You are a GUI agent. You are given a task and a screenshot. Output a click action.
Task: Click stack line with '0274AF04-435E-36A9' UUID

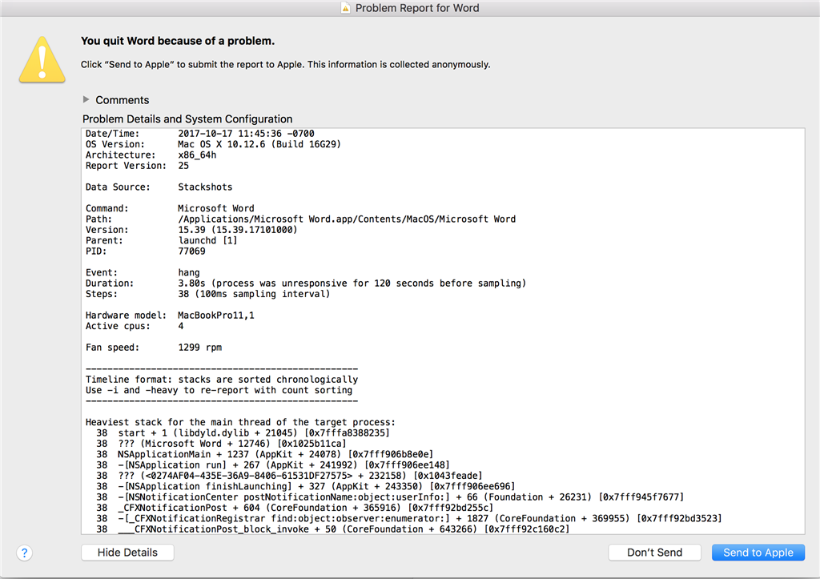pos(289,476)
